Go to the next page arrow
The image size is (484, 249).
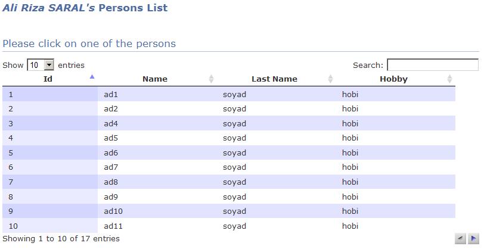(x=473, y=239)
